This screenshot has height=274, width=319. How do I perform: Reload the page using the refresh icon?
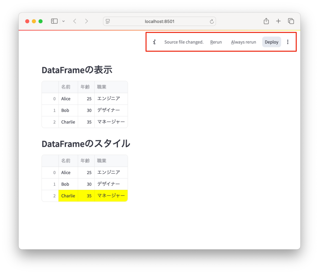click(x=212, y=21)
